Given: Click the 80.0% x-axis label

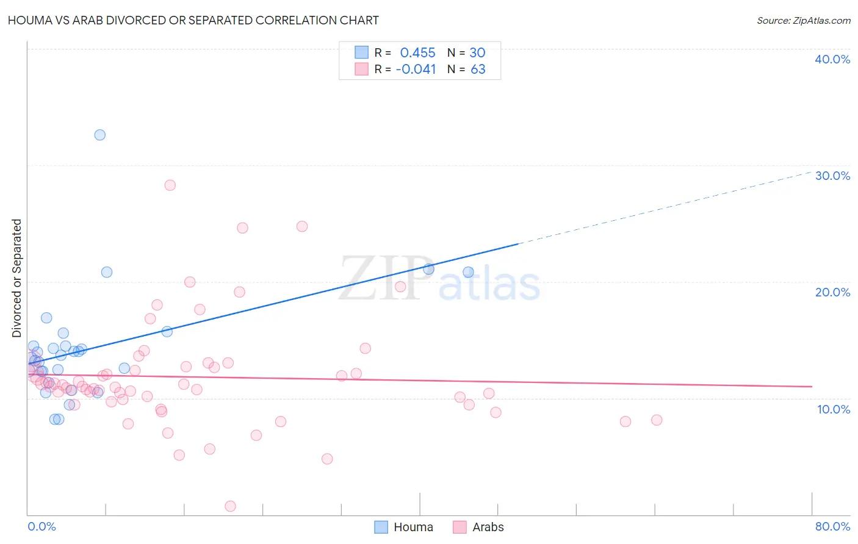Looking at the screenshot, I should click(x=832, y=526).
